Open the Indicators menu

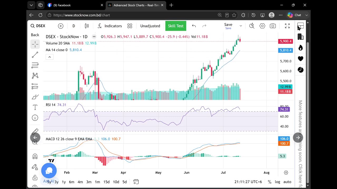point(110,26)
